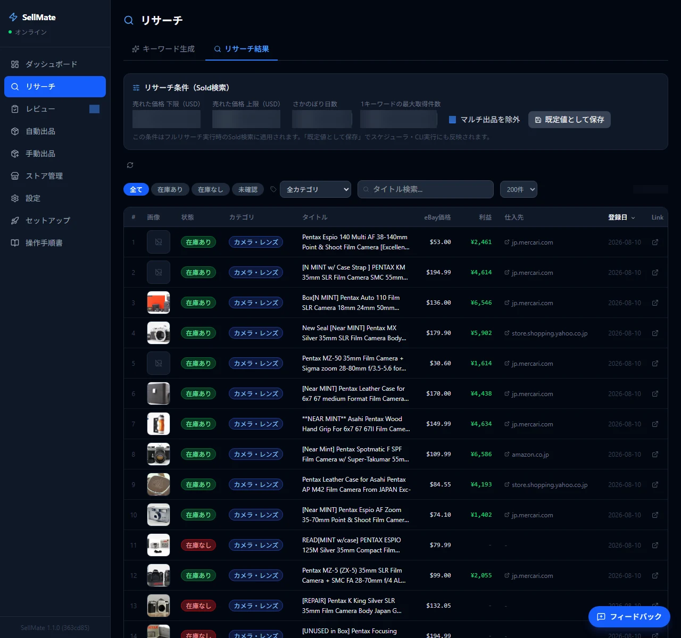Screen dimensions: 681x638
Task: Open amazon.co.jp link in Spotmatic F row
Action: tap(527, 455)
